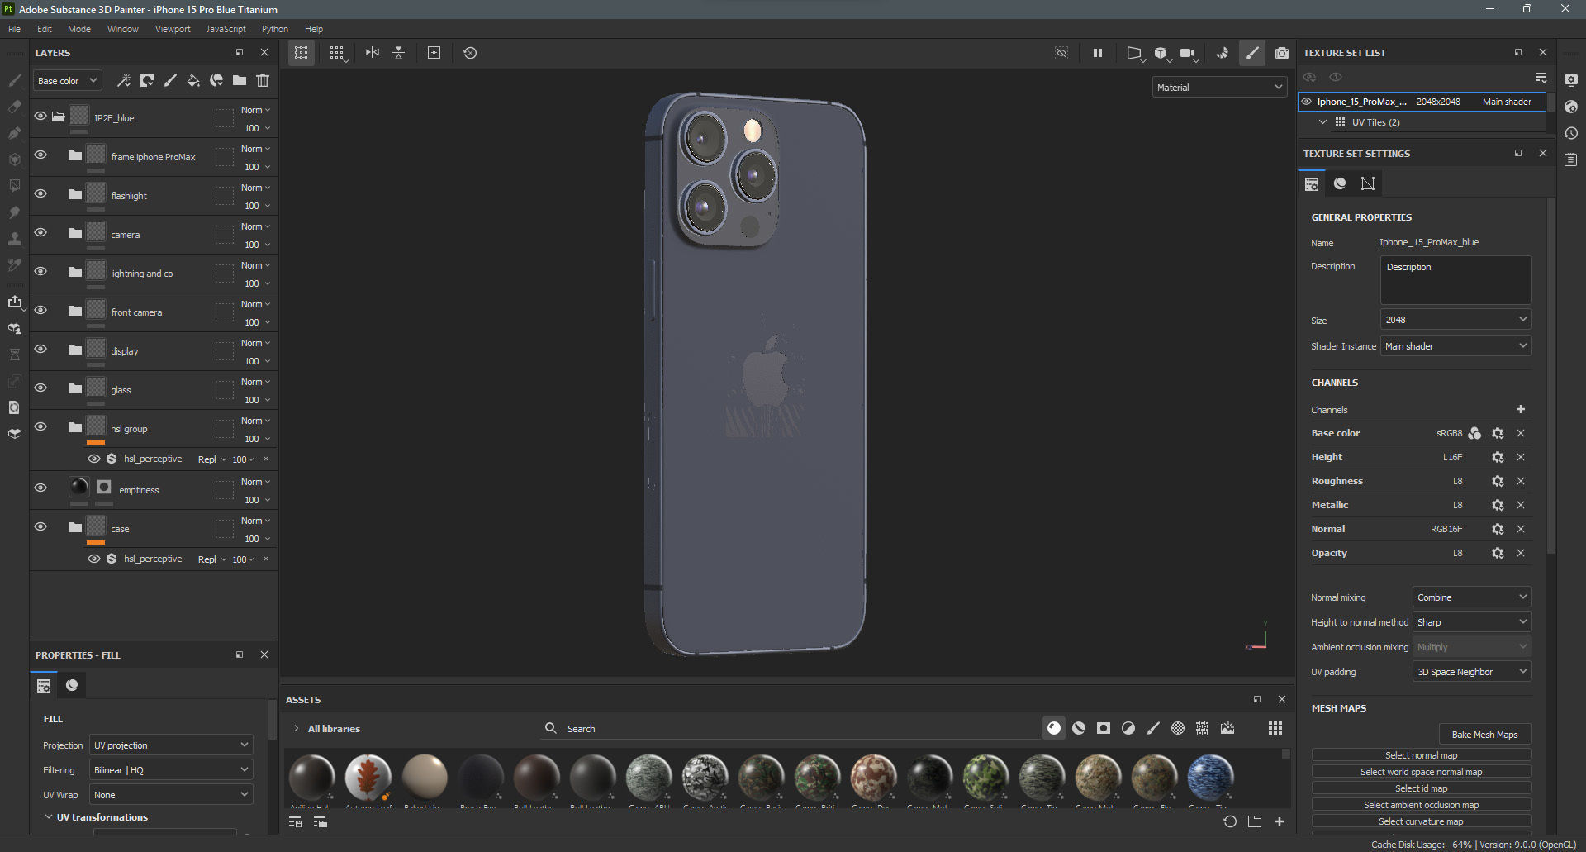Select the Paint brush tool in left toolbar
This screenshot has width=1586, height=852.
point(14,80)
